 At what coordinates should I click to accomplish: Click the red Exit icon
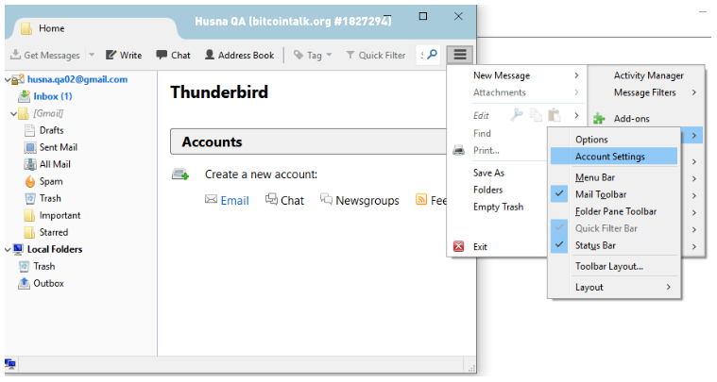click(x=458, y=246)
